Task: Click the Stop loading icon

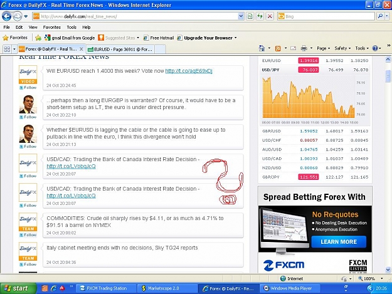Action: pos(270,16)
